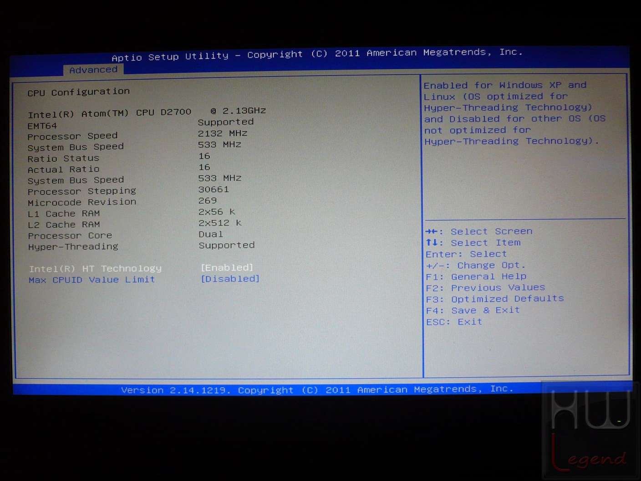The height and width of the screenshot is (481, 641).
Task: Click the Enter: Select hint
Action: (466, 254)
